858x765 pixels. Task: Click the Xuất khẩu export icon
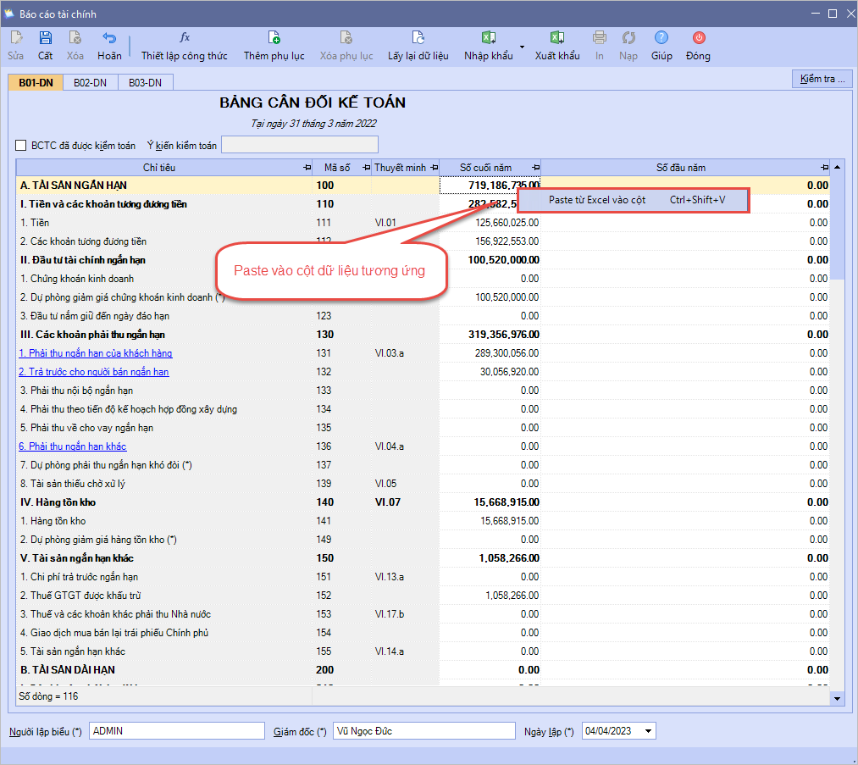(556, 38)
